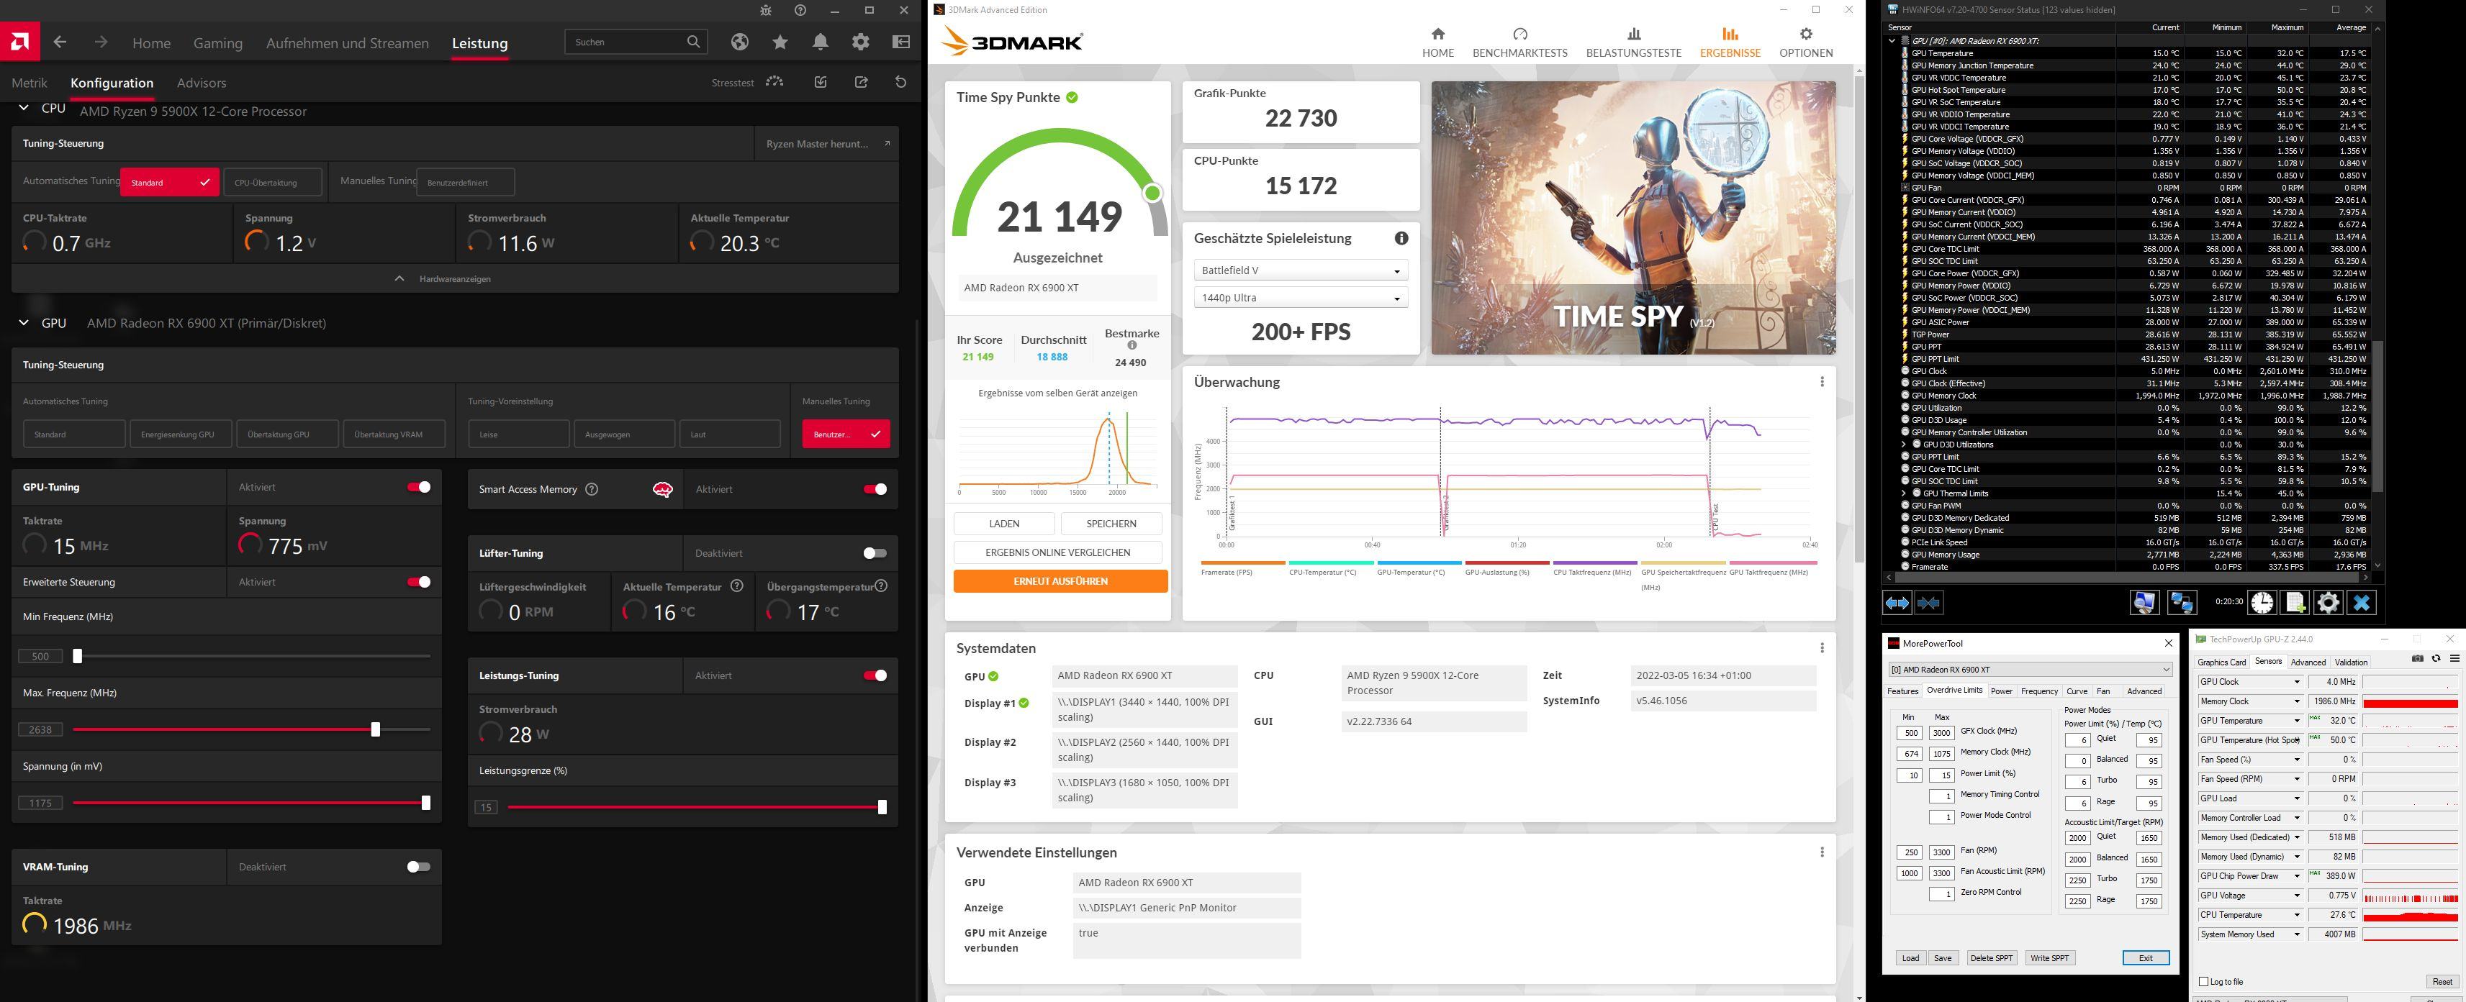Open BENCHMARKTESTS in 3DMark
Image resolution: width=2466 pixels, height=1002 pixels.
pos(1519,43)
